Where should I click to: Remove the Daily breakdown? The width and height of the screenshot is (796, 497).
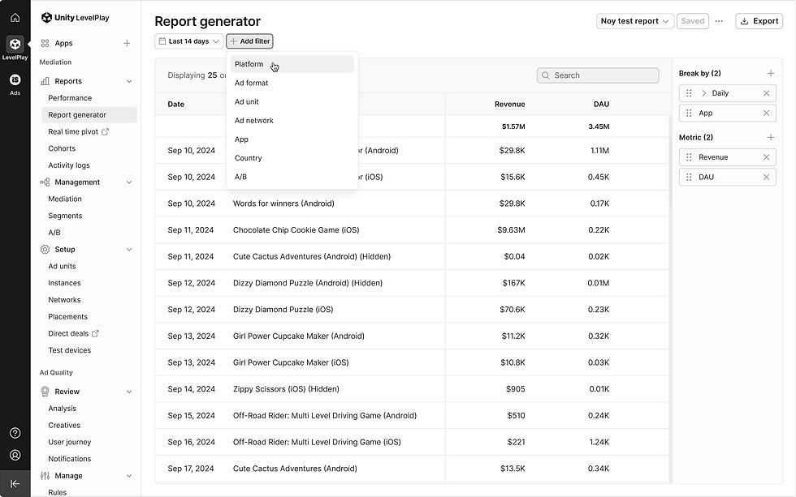[767, 93]
